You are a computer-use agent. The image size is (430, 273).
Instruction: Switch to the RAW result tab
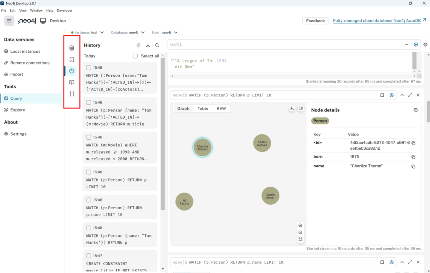(221, 109)
